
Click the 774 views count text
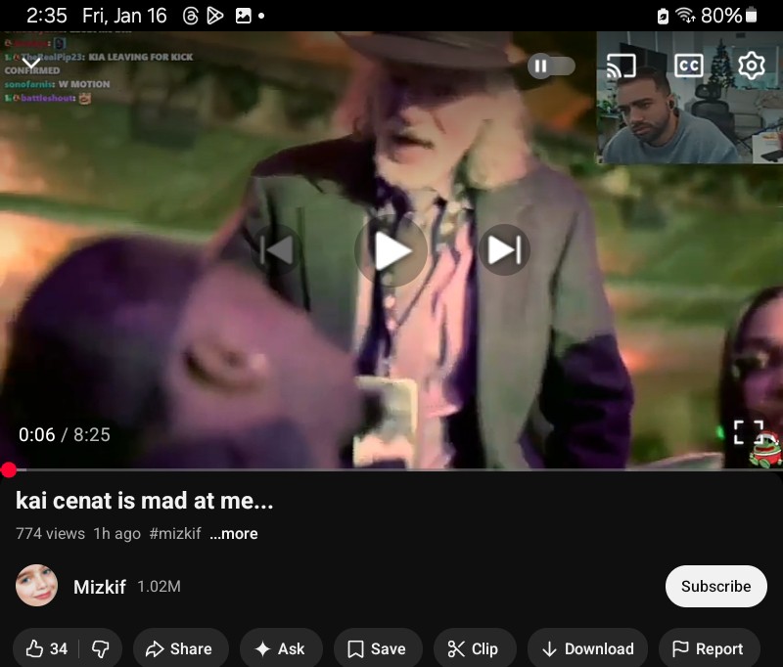coord(51,534)
